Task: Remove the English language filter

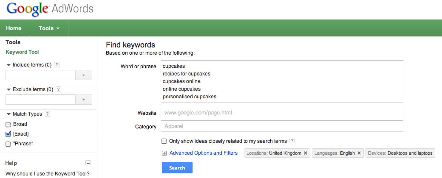Action: pos(359,153)
